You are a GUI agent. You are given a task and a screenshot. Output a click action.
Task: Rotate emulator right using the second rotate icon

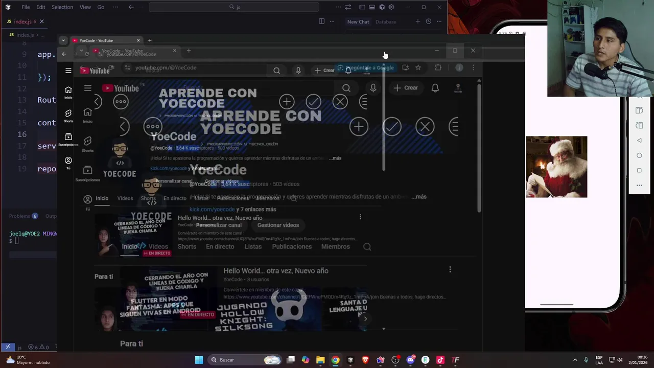[x=639, y=125]
